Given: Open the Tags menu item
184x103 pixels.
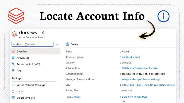Looking at the screenshot, I should 19,70.
